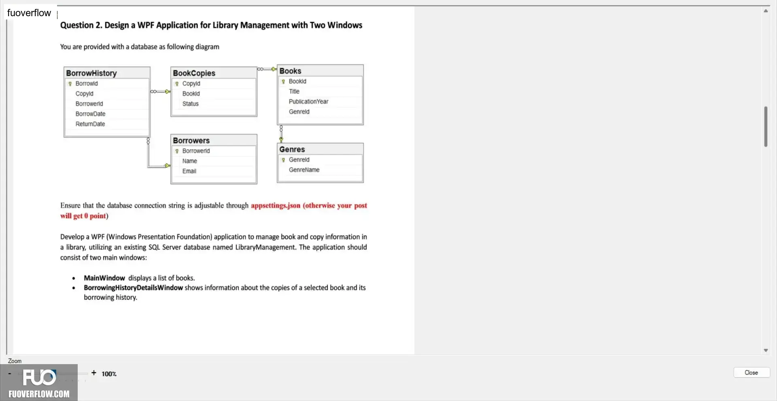Click the zoom in plus icon
The width and height of the screenshot is (777, 401).
point(94,373)
